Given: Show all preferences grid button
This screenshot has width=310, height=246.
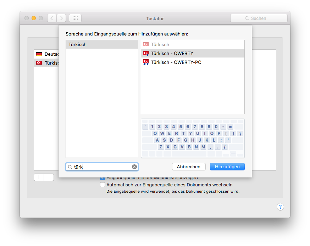Looking at the screenshot, I should click(75, 18).
